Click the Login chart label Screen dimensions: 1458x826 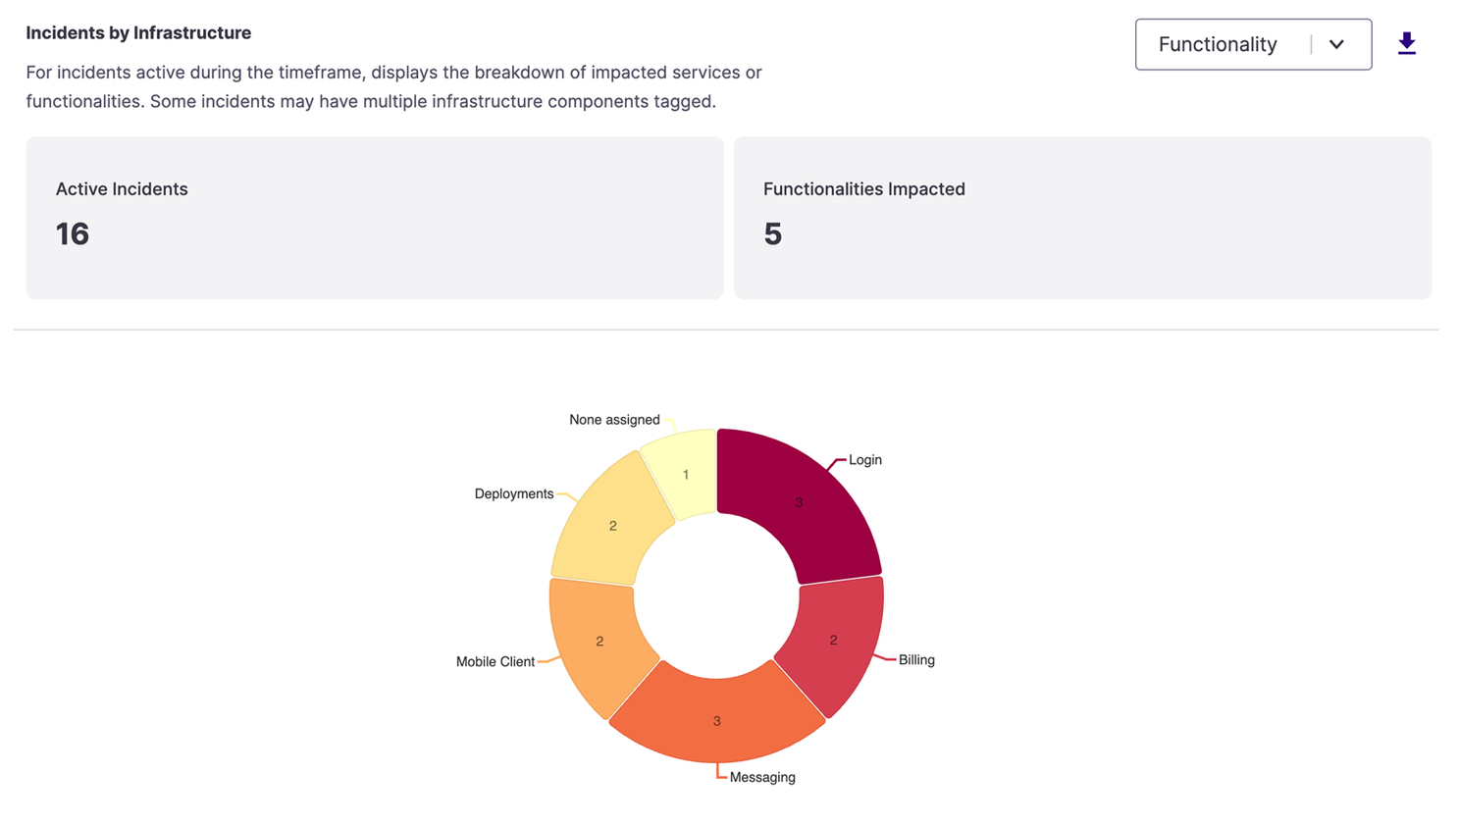tap(865, 460)
